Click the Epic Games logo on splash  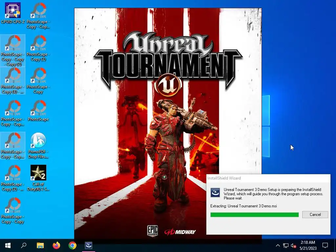tap(152, 231)
